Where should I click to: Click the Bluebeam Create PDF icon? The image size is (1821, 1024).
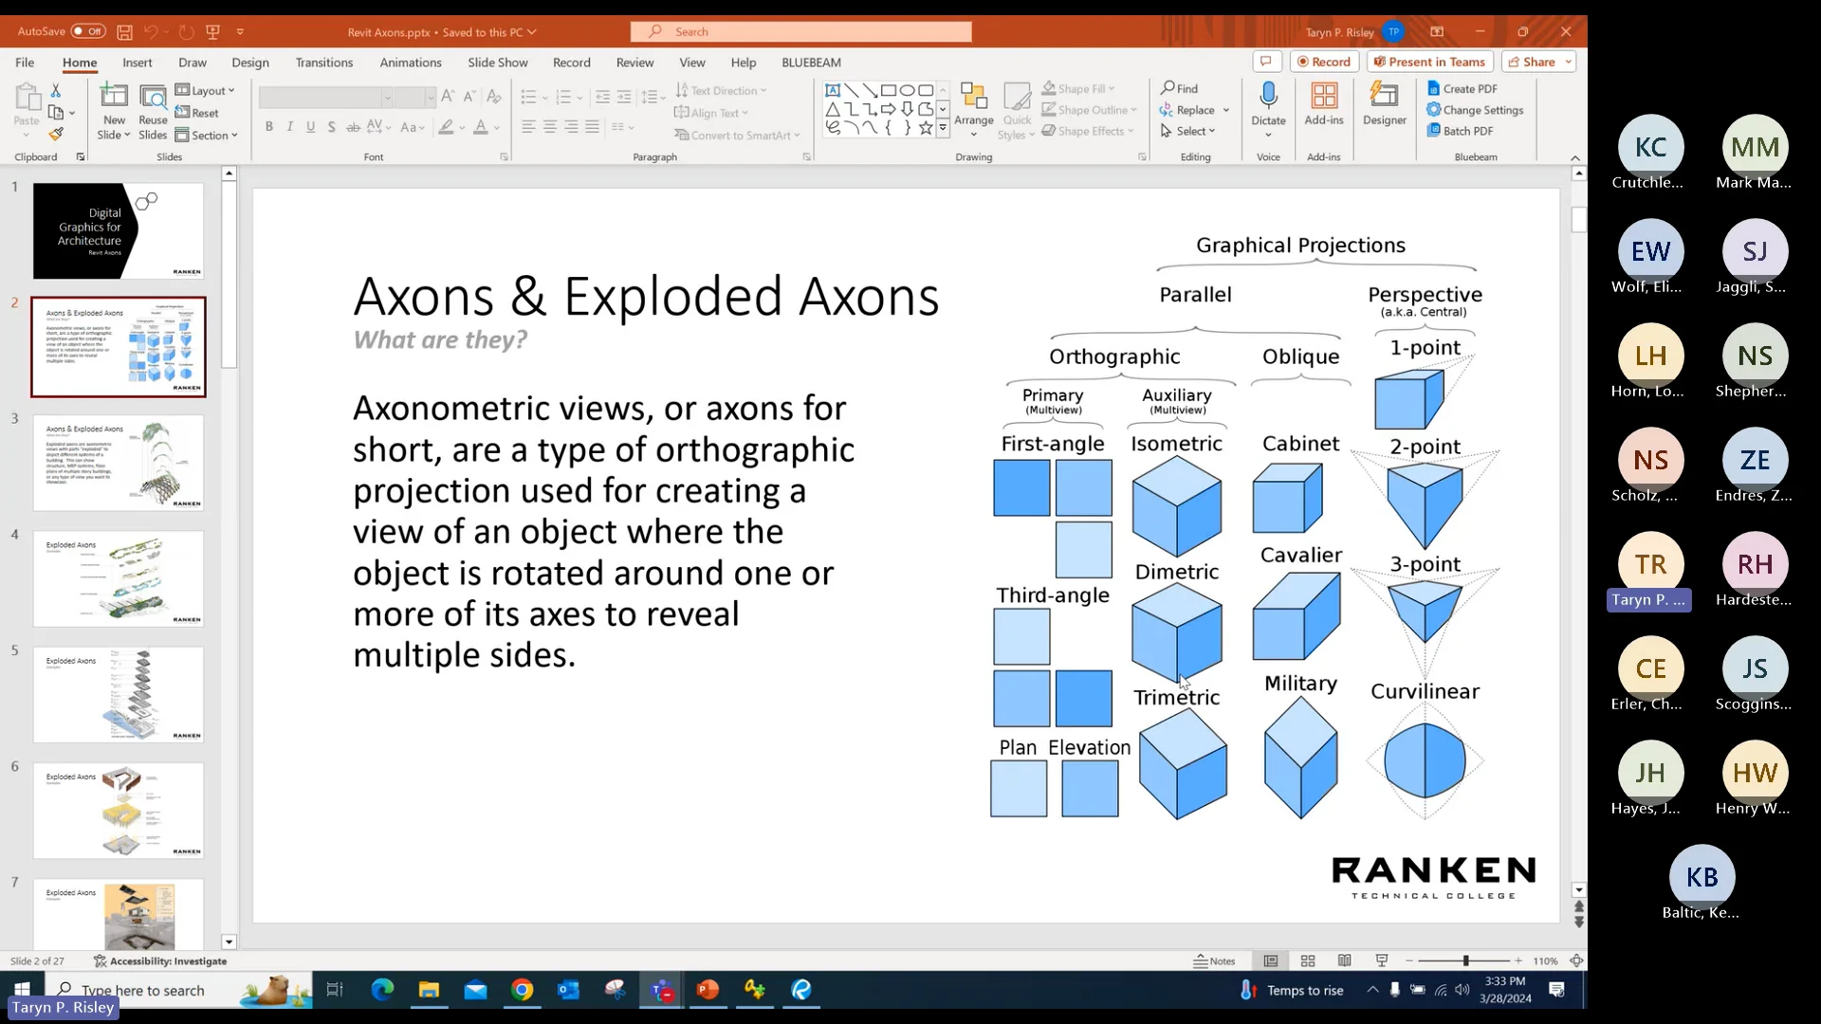pos(1435,87)
